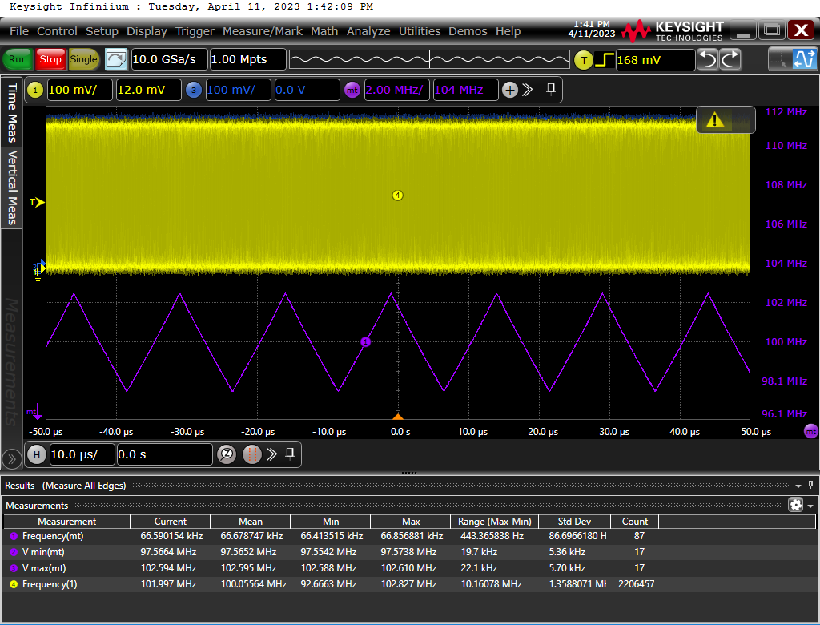Click the purple marker 1 on trend waveform
This screenshot has height=625, width=820.
point(365,342)
